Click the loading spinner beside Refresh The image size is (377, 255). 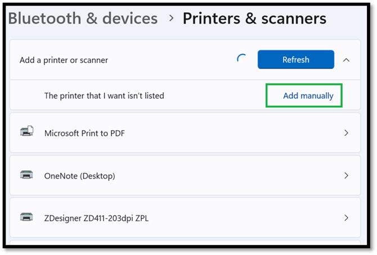(x=241, y=58)
